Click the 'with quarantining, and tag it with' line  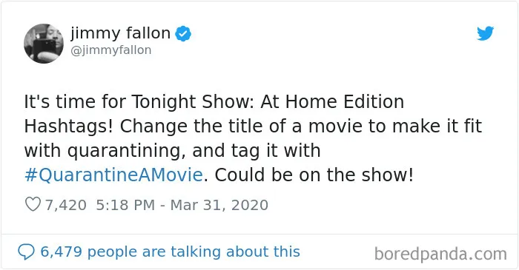(173, 151)
